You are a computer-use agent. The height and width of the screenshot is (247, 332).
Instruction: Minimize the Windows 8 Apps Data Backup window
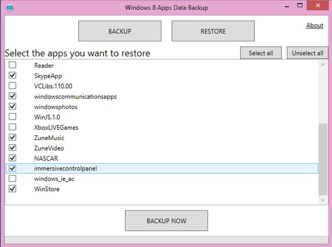click(x=287, y=6)
